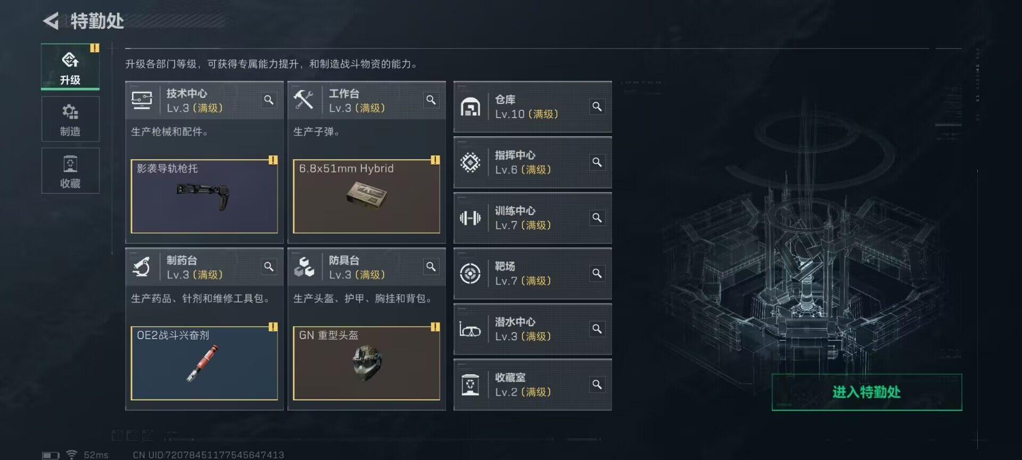The height and width of the screenshot is (460, 1022).
Task: Open magnifier details for 防具台
Action: pos(431,267)
